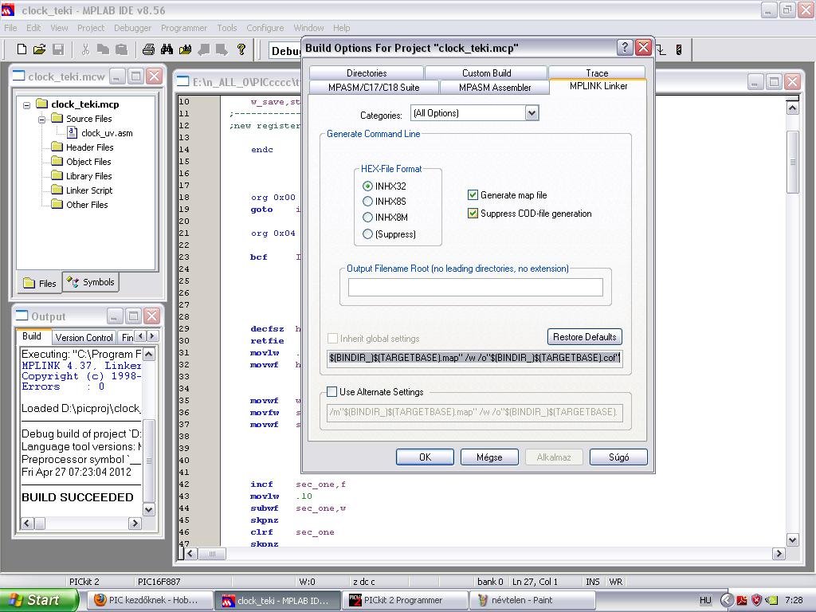Click the editor horizontal scrollbar thumb
Screen dimensions: 816x612
tap(212, 554)
